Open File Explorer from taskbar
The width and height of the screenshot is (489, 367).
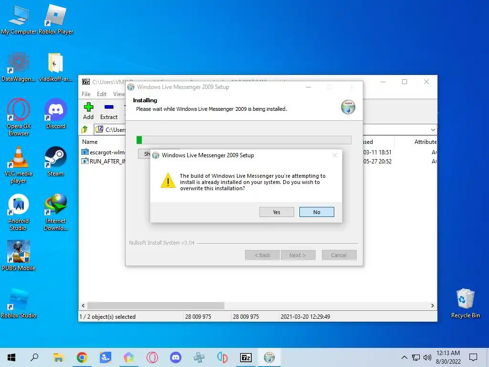(x=58, y=357)
